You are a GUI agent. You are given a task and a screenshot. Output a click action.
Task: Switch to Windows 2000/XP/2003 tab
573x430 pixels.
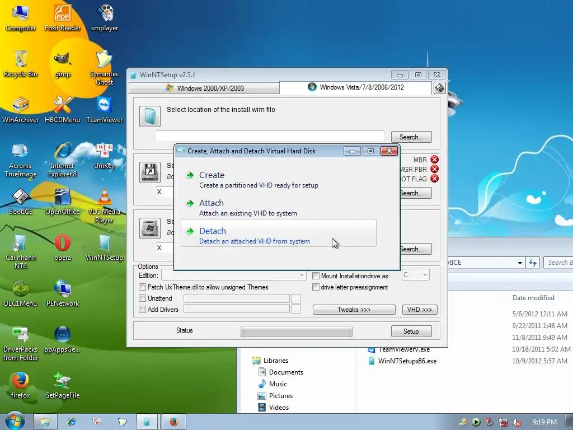[204, 88]
